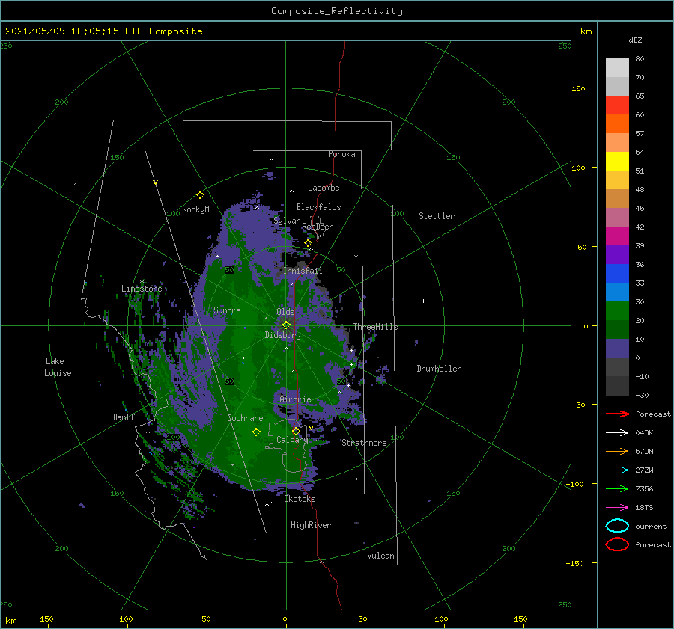This screenshot has width=674, height=629.
Task: Click the Strathmore city label
Action: click(364, 443)
